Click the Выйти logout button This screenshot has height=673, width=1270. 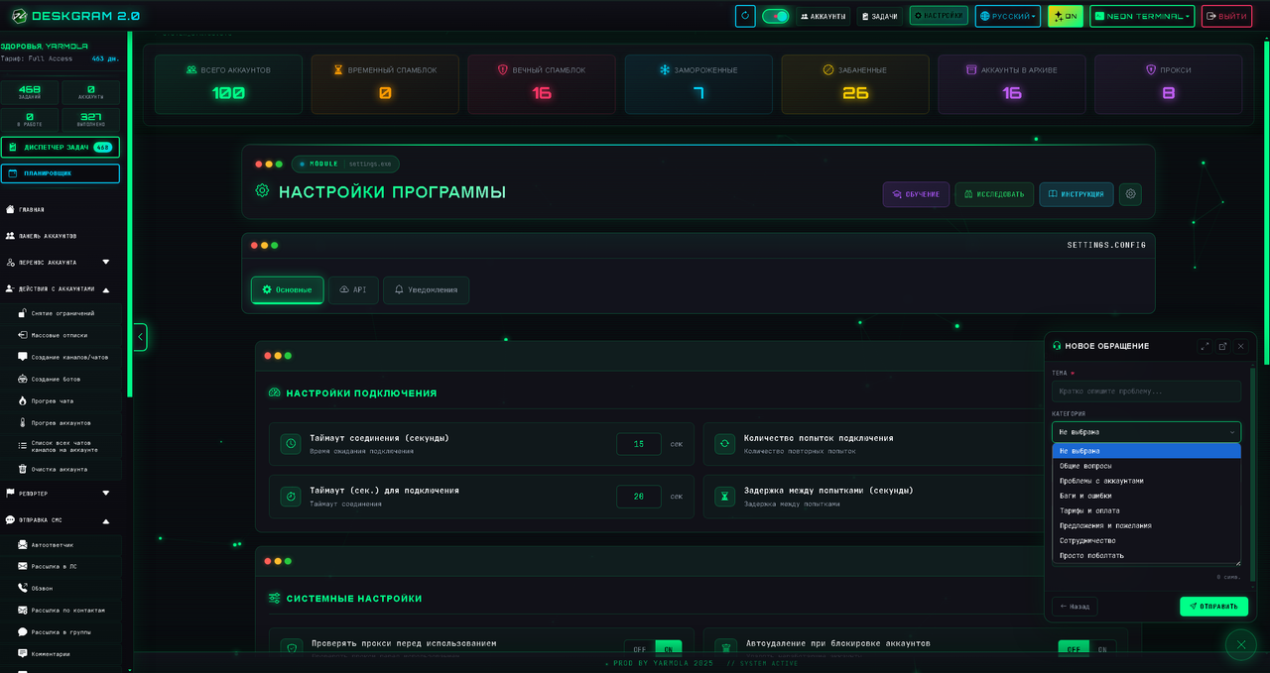pos(1226,16)
